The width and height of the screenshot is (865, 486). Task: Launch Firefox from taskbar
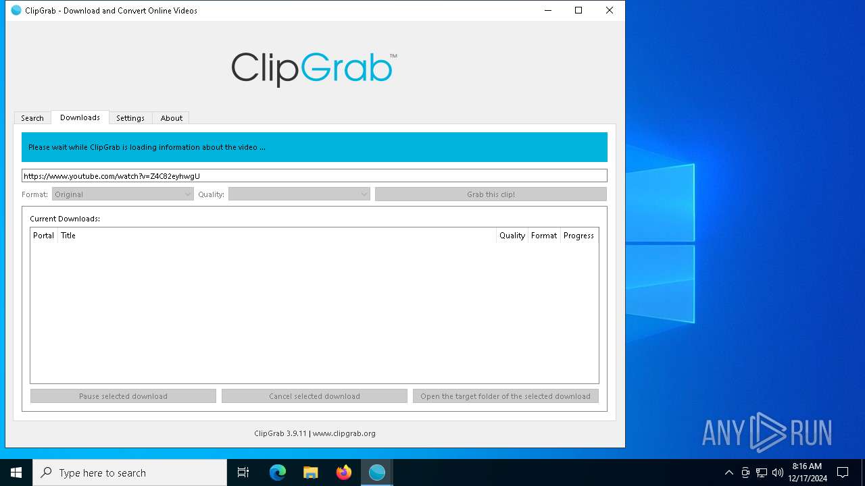[344, 473]
